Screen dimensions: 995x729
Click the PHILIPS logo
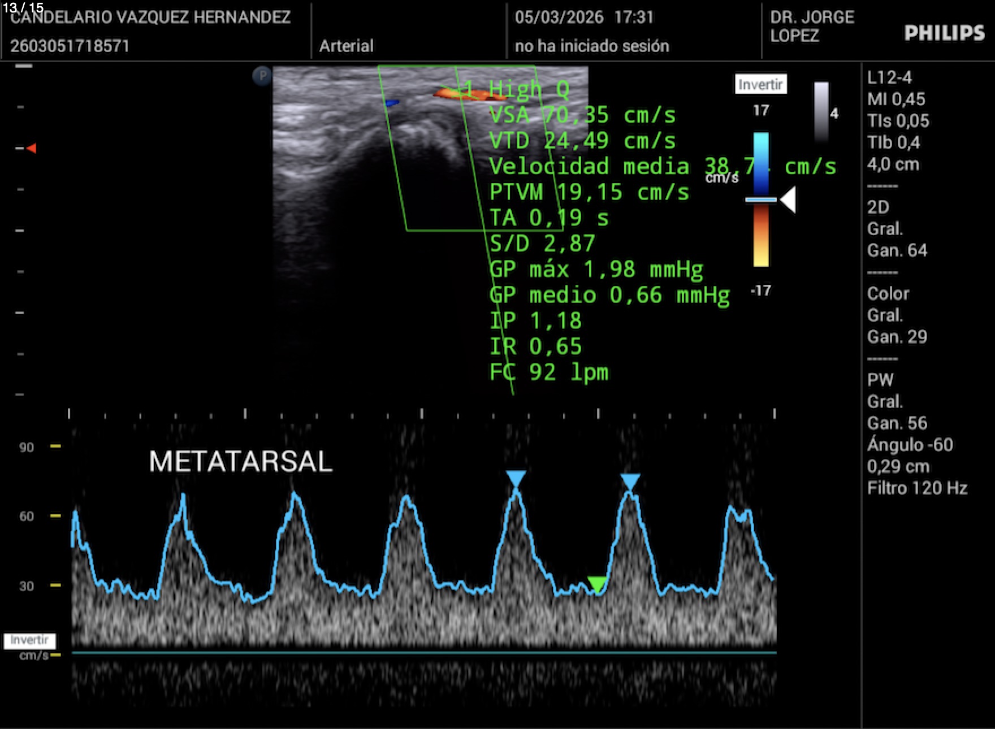point(944,33)
